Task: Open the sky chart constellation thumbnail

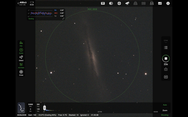Action: point(21,107)
